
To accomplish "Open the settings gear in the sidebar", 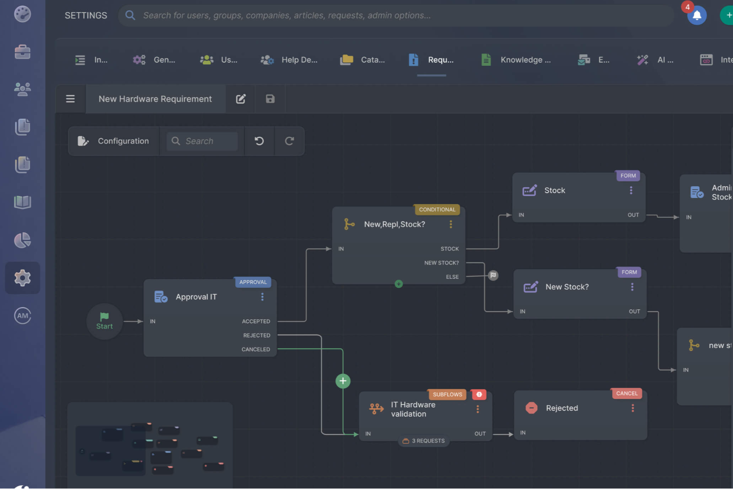I will coord(23,278).
